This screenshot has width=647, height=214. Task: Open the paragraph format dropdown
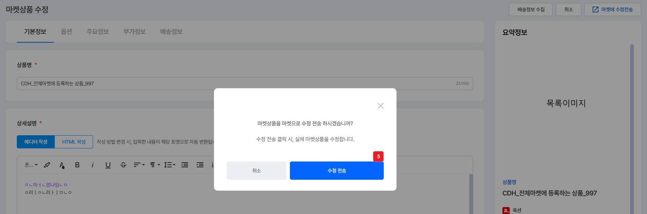[x=155, y=165]
